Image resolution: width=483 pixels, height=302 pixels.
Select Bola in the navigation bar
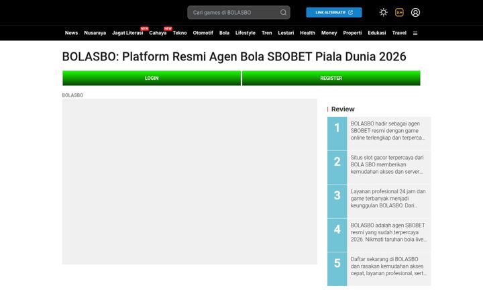coord(224,33)
